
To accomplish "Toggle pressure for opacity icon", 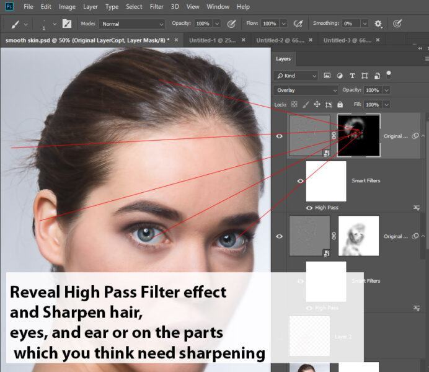I will pos(231,24).
